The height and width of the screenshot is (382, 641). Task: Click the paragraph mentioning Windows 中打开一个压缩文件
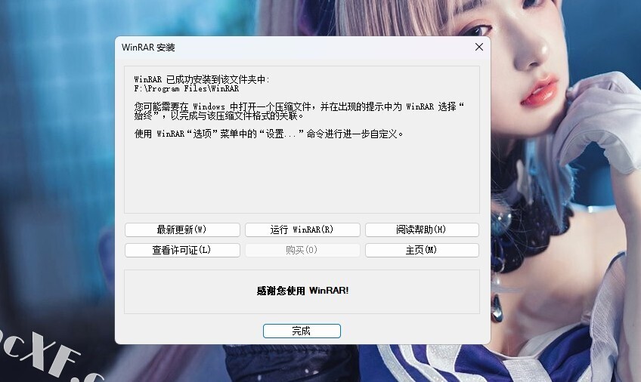pyautogui.click(x=299, y=111)
